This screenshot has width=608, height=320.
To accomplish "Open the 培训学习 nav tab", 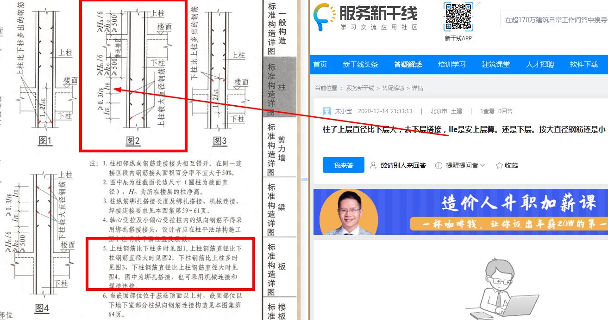I will coord(452,65).
